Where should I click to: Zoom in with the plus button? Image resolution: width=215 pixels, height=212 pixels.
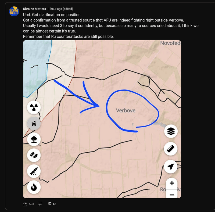[x=172, y=183]
